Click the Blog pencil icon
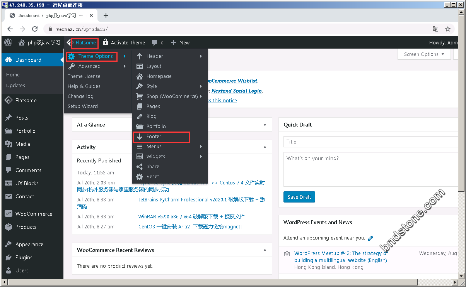The width and height of the screenshot is (466, 287). pyautogui.click(x=140, y=116)
